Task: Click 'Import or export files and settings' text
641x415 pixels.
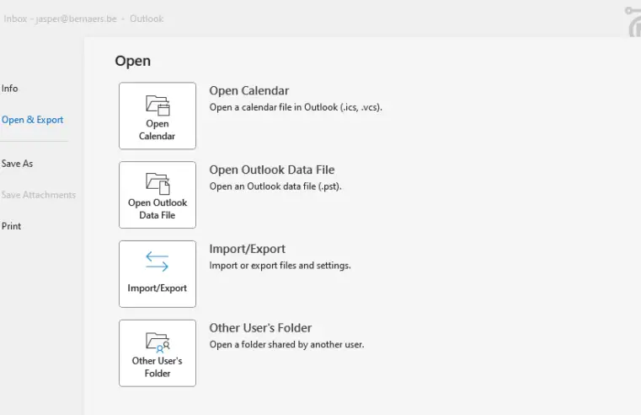Action: pyautogui.click(x=280, y=266)
